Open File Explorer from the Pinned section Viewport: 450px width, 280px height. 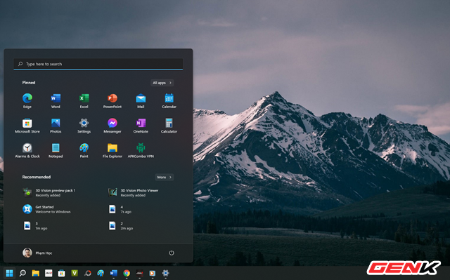pos(112,151)
